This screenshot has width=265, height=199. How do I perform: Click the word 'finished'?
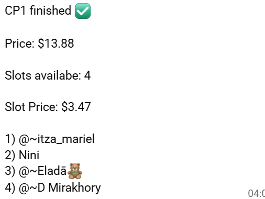click(x=50, y=10)
